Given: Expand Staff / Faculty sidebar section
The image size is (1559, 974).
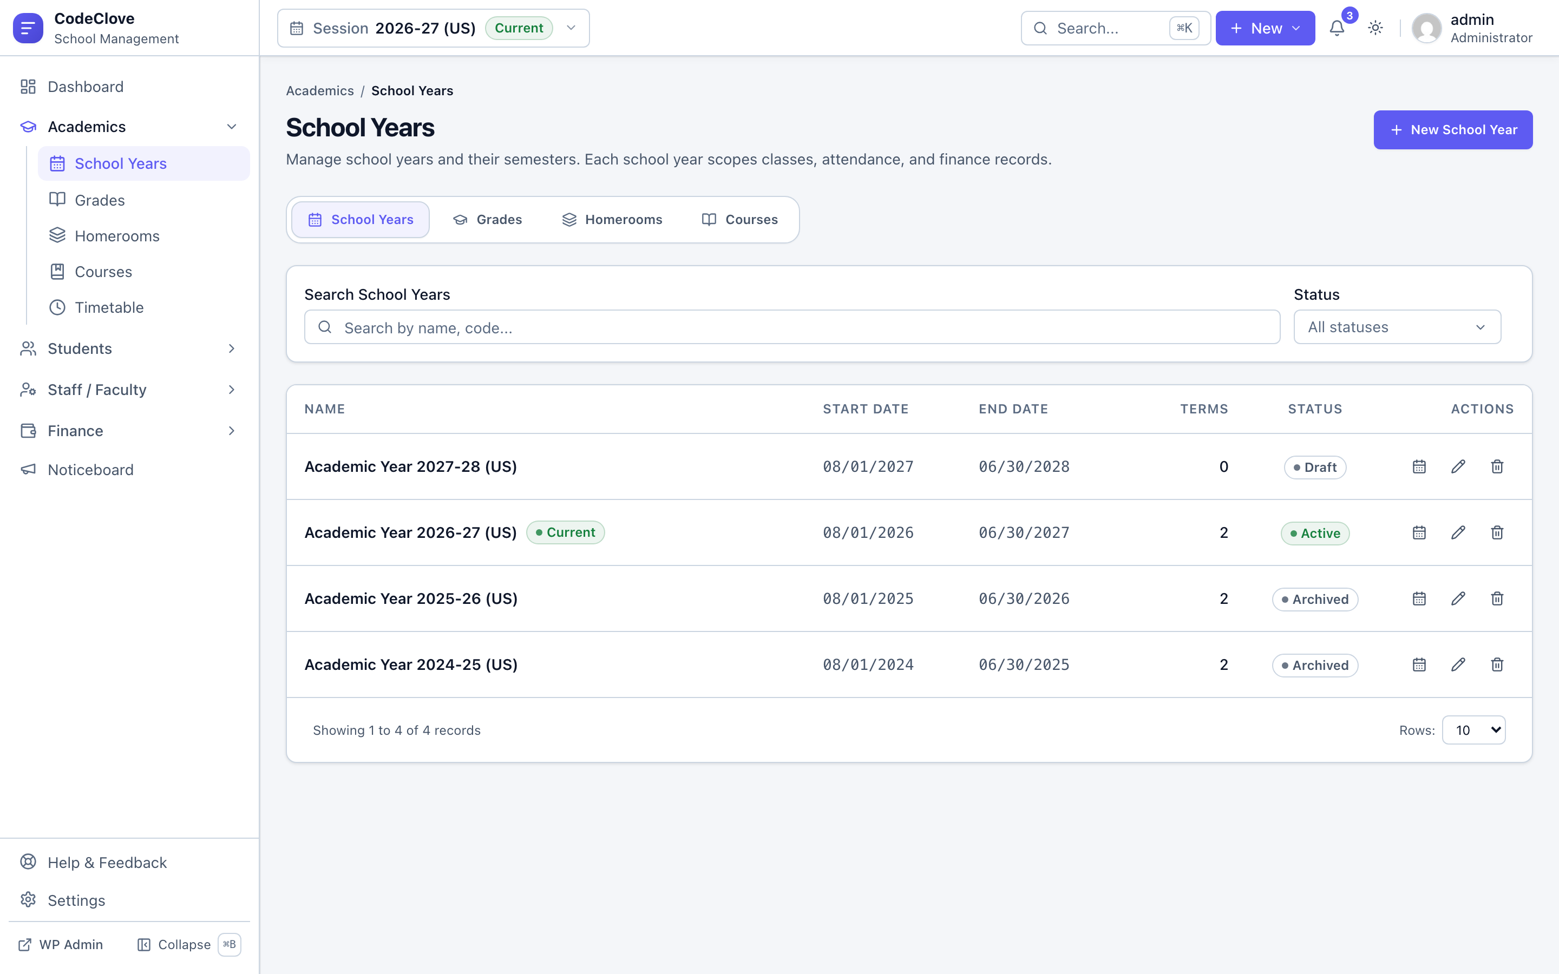Looking at the screenshot, I should point(129,390).
